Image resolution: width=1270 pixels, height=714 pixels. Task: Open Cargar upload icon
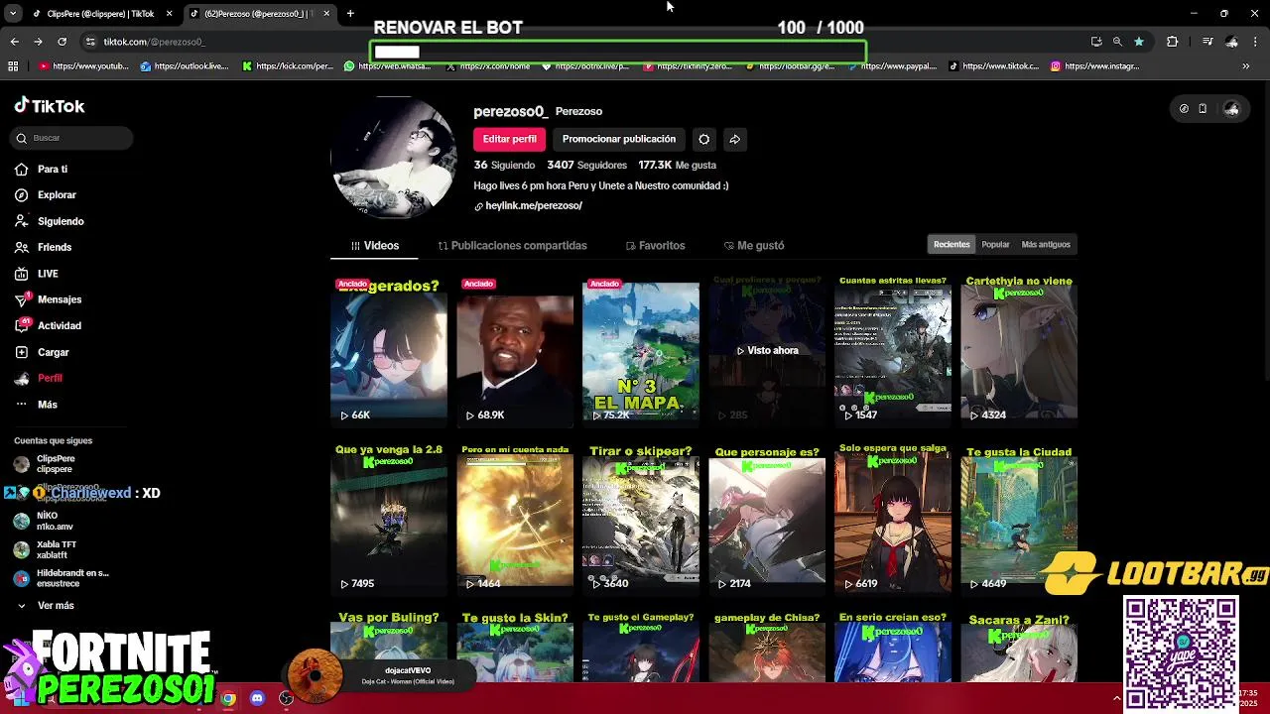click(x=21, y=352)
